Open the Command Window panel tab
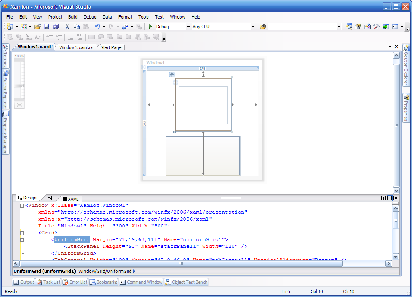412x297 pixels. pos(141,282)
